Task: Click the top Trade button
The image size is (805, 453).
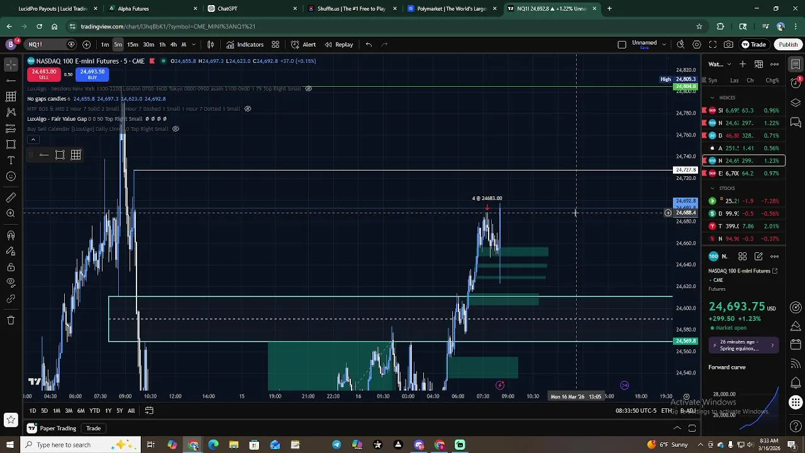Action: coord(753,45)
